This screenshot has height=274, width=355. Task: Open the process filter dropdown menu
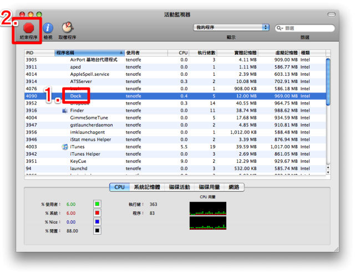pos(231,28)
